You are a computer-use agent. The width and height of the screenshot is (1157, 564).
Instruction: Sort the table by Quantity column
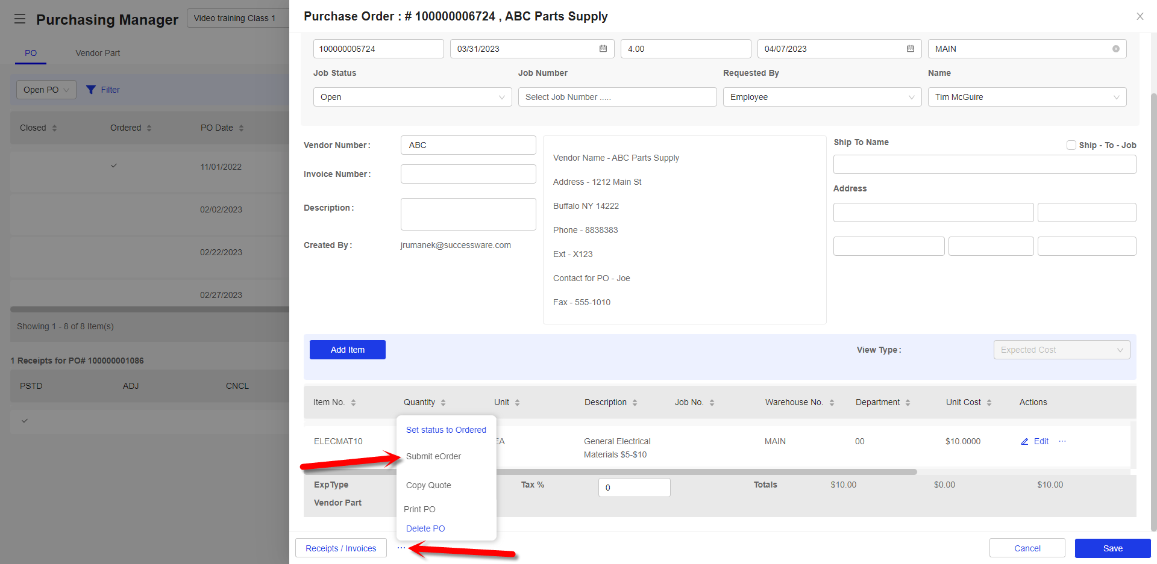(443, 402)
